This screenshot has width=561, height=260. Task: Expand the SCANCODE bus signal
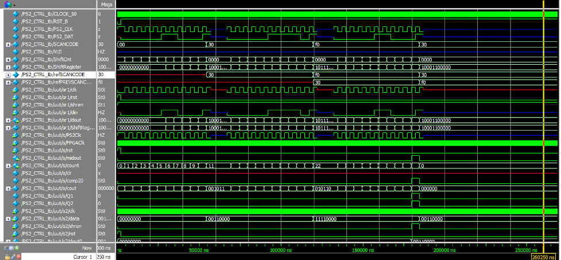tap(8, 44)
